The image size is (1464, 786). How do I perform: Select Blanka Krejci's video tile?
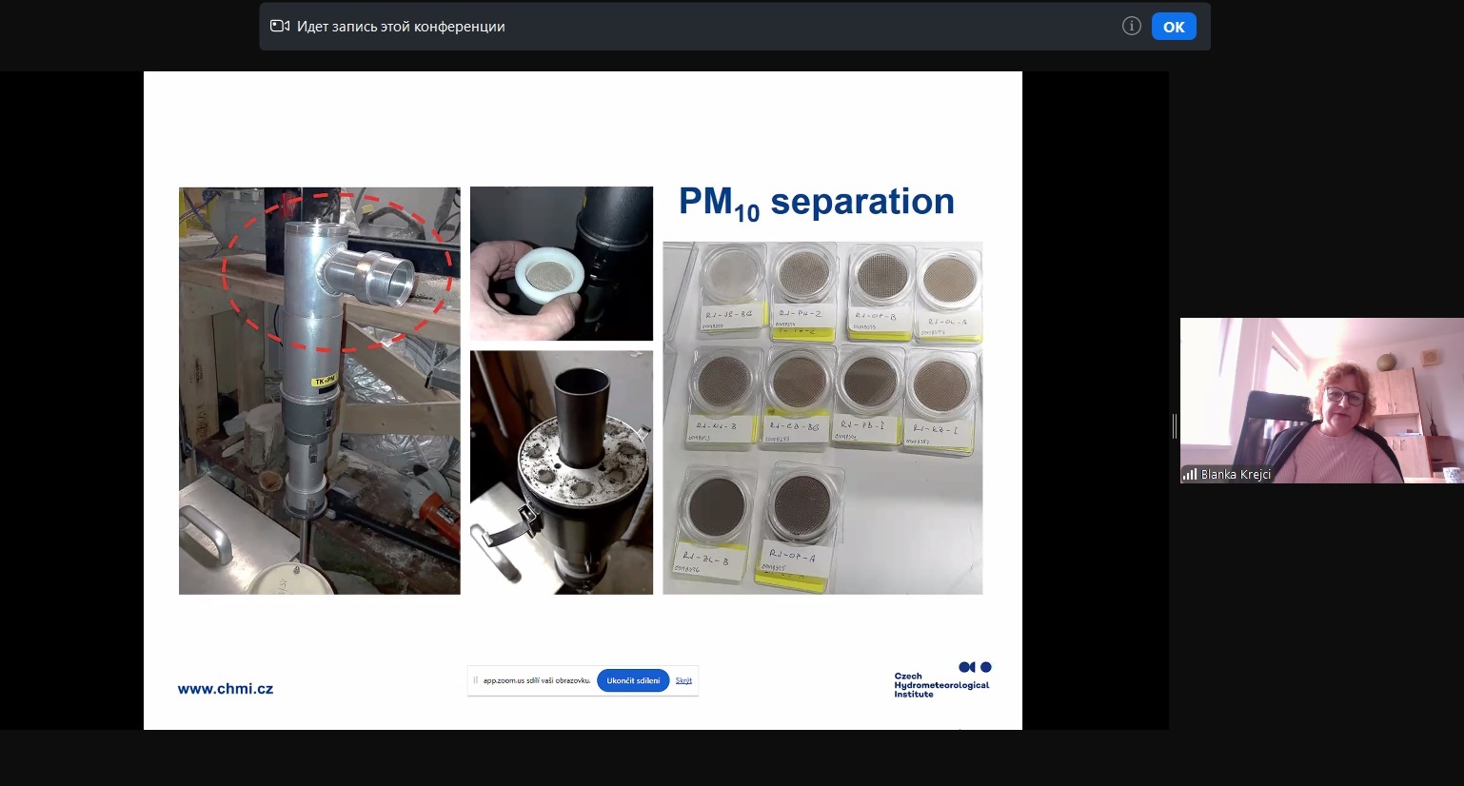pos(1321,400)
